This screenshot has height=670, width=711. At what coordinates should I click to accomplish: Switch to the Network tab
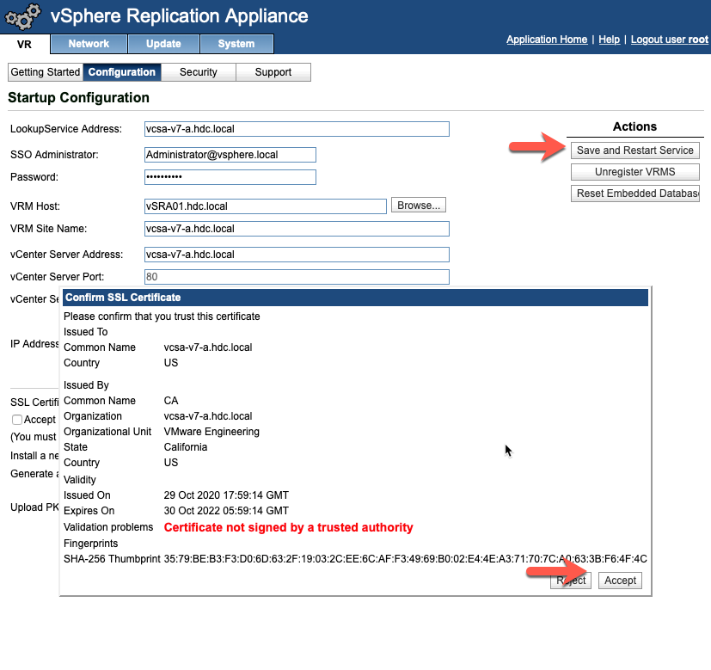point(89,44)
